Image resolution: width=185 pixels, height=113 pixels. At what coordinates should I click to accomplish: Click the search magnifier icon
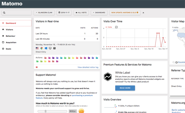pyautogui.click(x=4, y=13)
